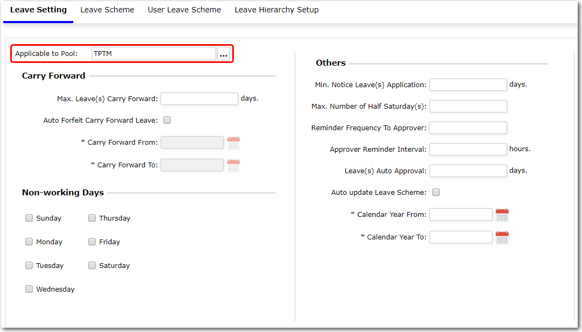Image resolution: width=582 pixels, height=332 pixels.
Task: Focus the Approver Reminder Interval input
Action: click(x=468, y=149)
